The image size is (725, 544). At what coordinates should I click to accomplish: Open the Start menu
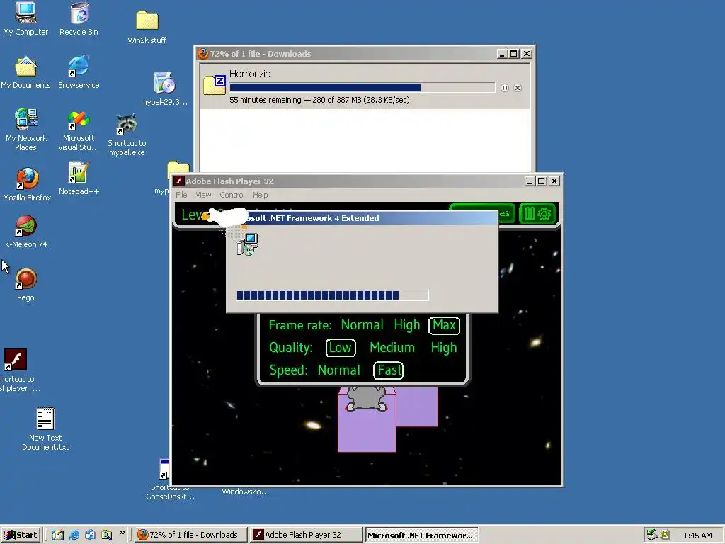pos(21,535)
